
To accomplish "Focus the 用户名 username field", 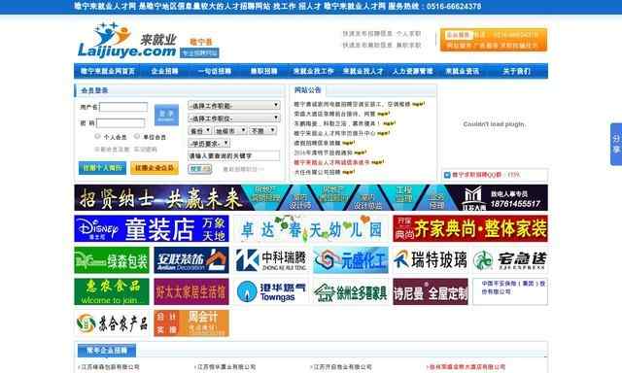I will click(123, 107).
